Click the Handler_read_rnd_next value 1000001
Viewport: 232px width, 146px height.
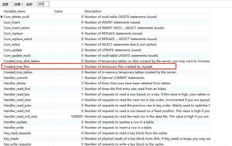pos(77,117)
